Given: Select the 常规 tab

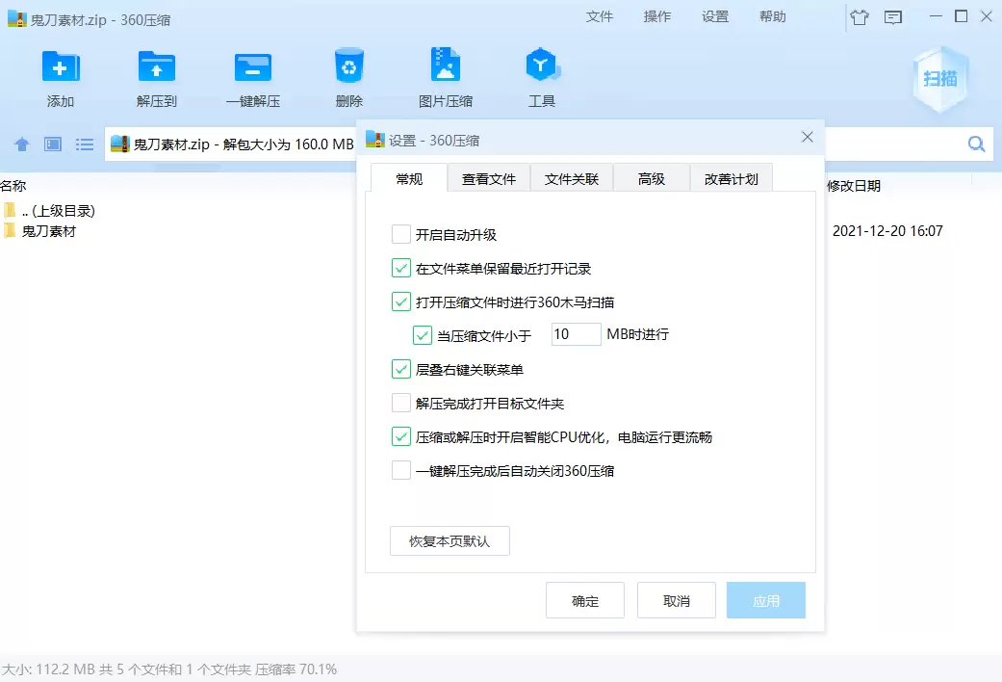Looking at the screenshot, I should (x=409, y=178).
